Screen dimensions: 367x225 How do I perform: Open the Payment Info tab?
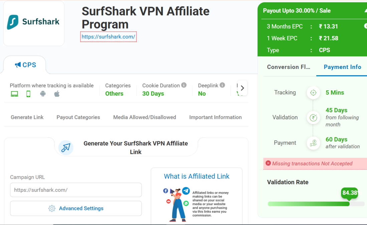(342, 67)
